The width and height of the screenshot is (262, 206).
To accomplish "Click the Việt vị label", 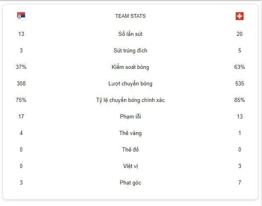I will [130, 166].
